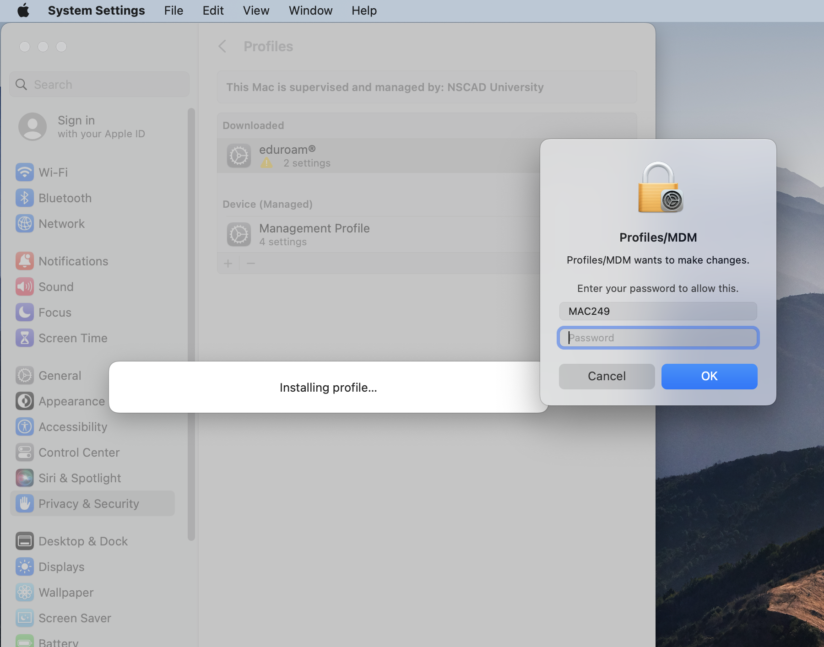This screenshot has width=824, height=647.
Task: Click the Password input field
Action: (x=658, y=338)
